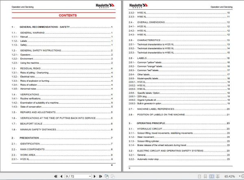
Task: Switch to single page view
Action: 199,176
